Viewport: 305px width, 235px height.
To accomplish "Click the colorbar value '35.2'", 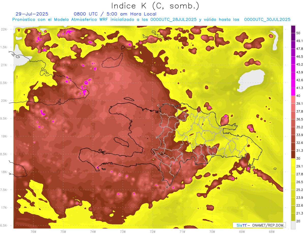I will coord(299,127).
